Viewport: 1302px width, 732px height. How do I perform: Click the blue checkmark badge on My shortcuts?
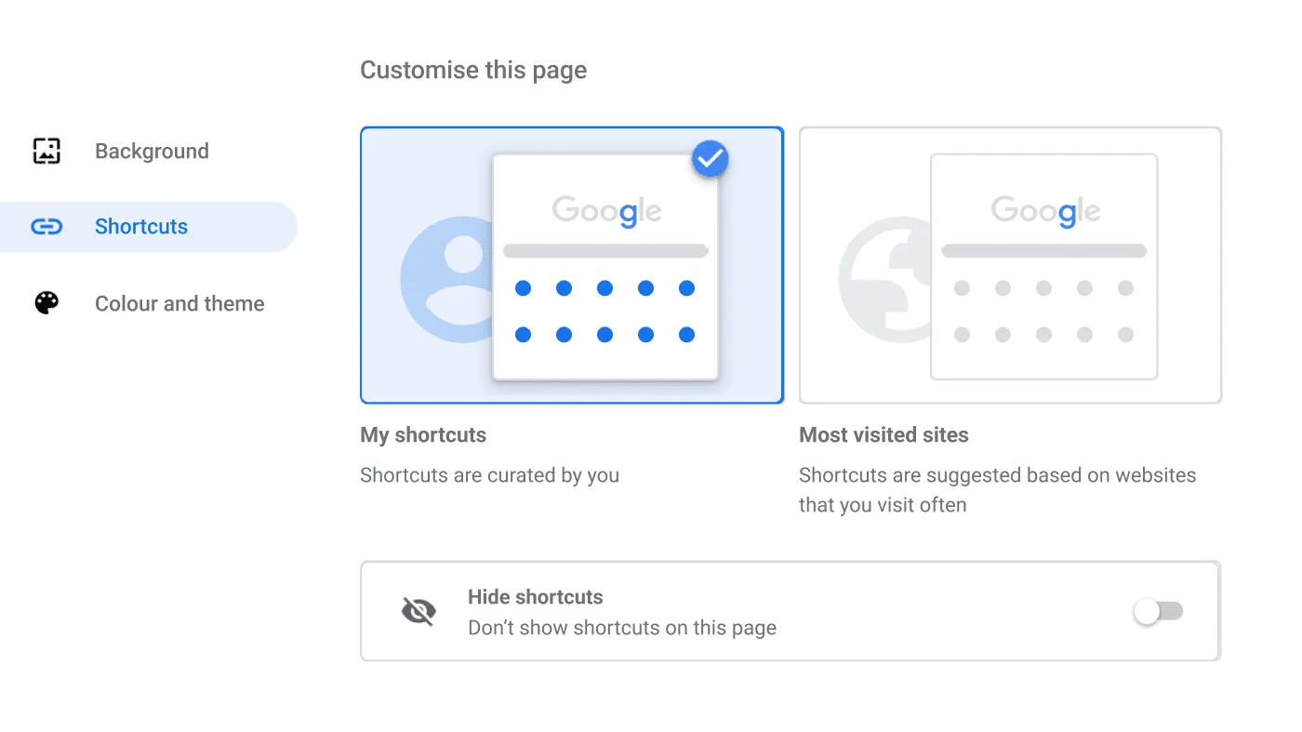pos(710,158)
